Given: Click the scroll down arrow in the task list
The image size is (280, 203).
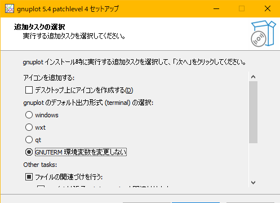Looking at the screenshot, I should 253,183.
